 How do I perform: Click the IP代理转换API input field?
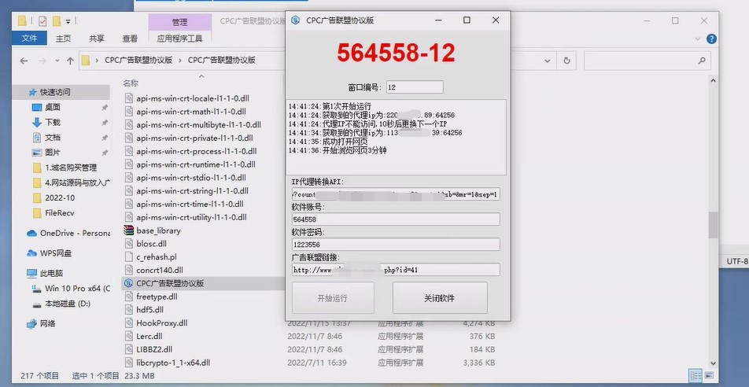[396, 194]
